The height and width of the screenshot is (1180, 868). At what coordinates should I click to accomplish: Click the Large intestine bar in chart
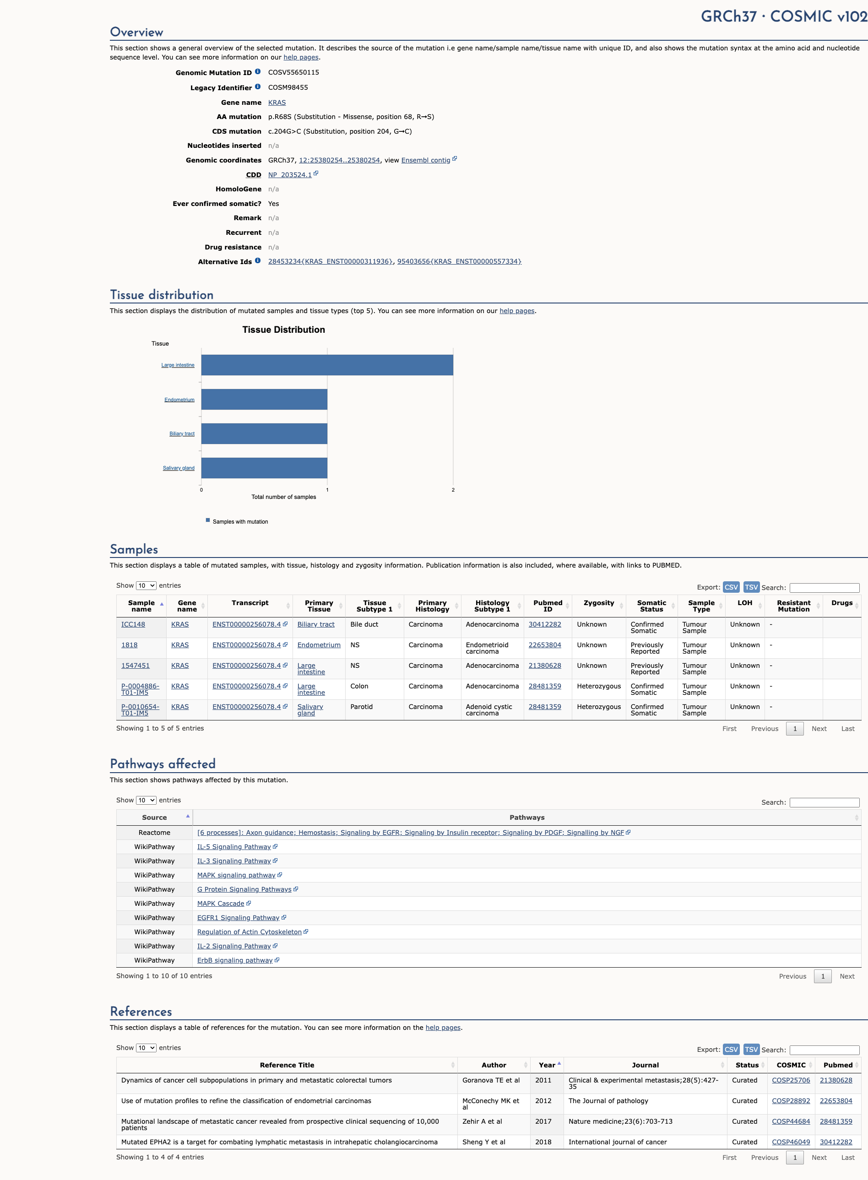[x=327, y=365]
